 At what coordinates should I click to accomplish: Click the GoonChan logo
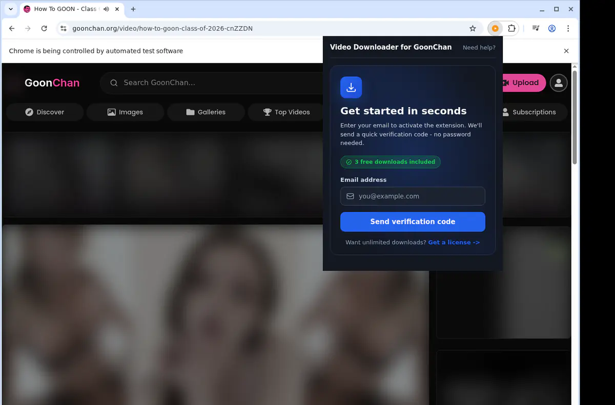(52, 82)
